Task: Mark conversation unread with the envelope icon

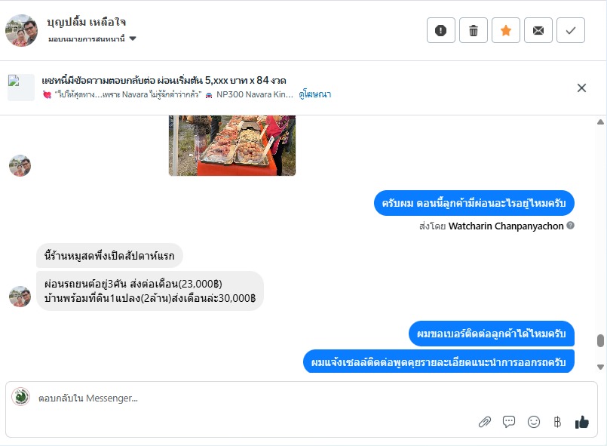Action: pos(538,30)
